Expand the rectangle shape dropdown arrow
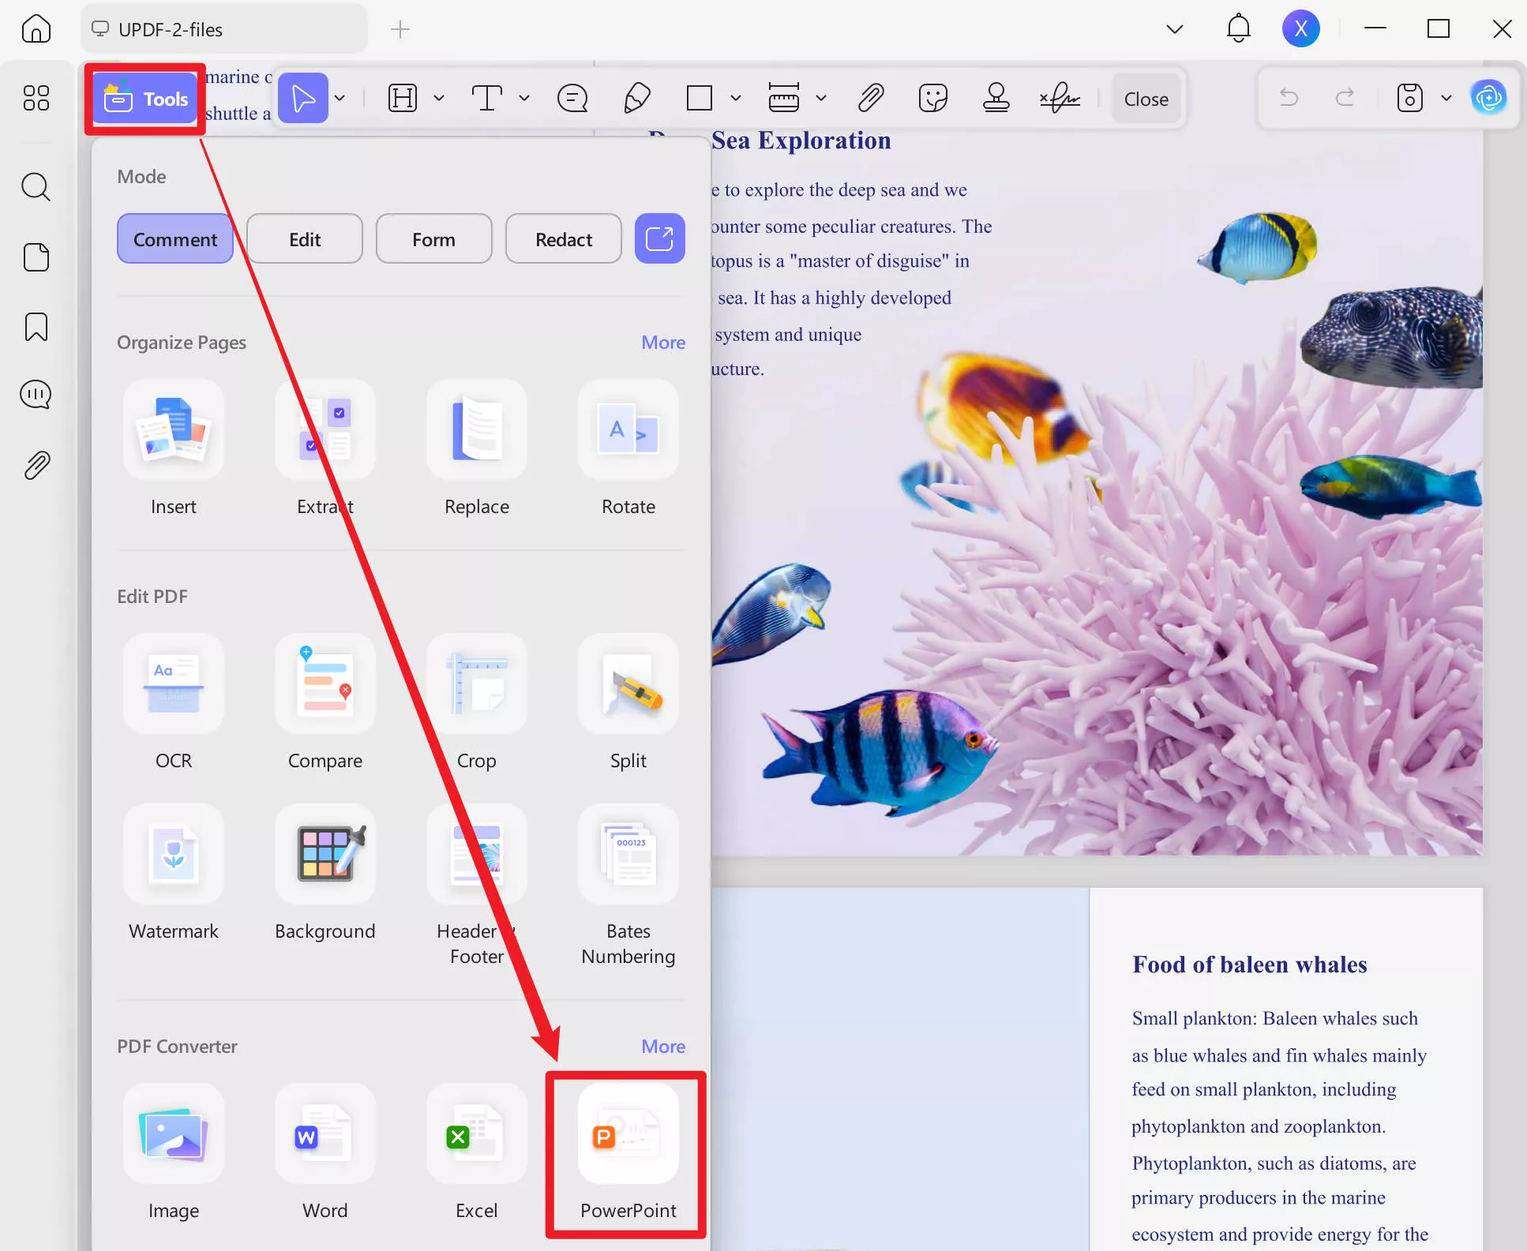 tap(736, 99)
